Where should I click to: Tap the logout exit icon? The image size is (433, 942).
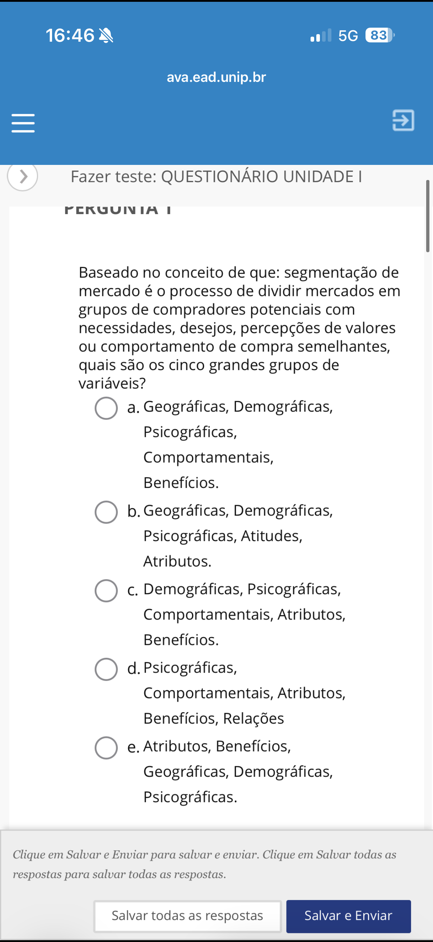pyautogui.click(x=403, y=120)
